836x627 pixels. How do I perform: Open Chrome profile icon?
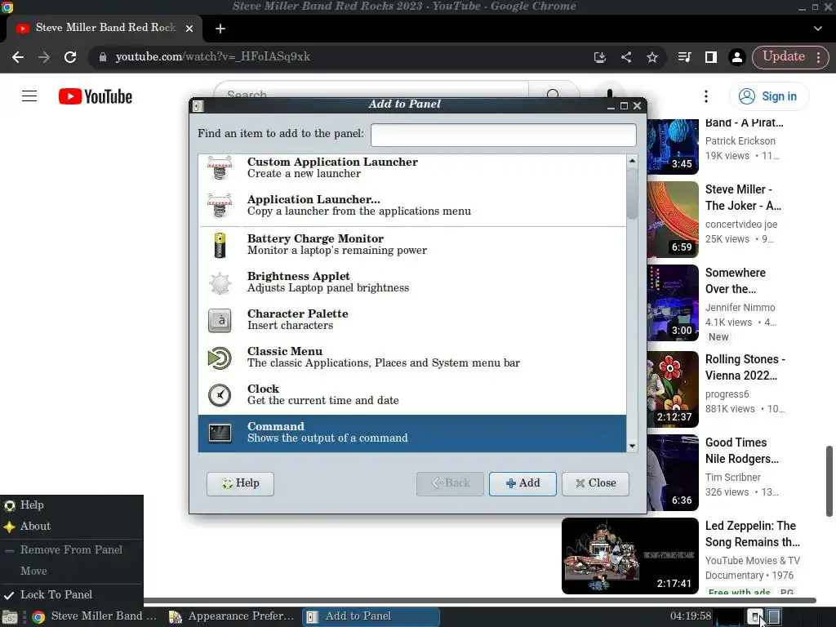(x=737, y=57)
